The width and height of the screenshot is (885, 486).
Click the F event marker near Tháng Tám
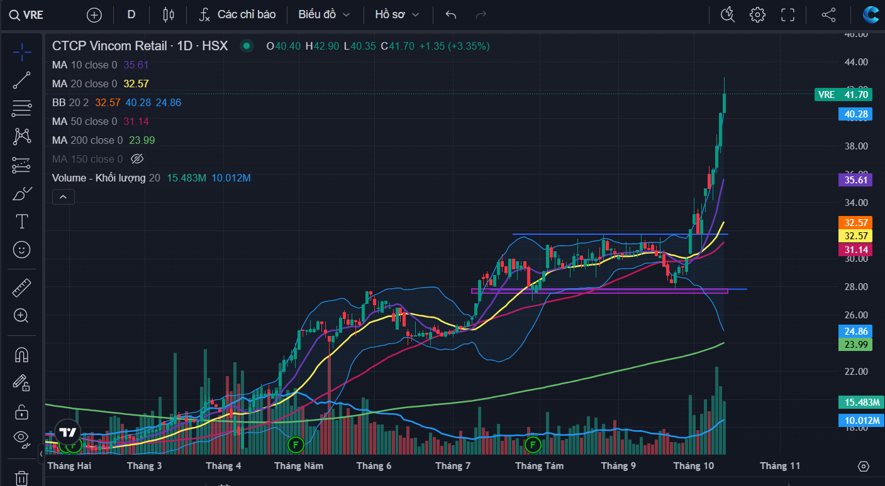[533, 445]
